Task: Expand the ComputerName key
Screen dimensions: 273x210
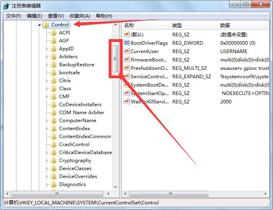Action: coord(47,121)
